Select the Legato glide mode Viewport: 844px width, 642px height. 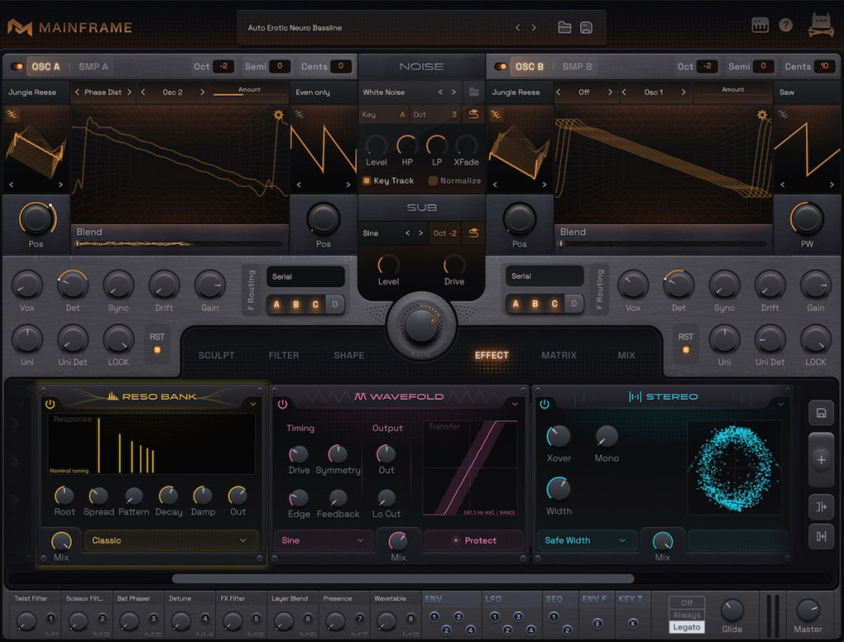[687, 627]
